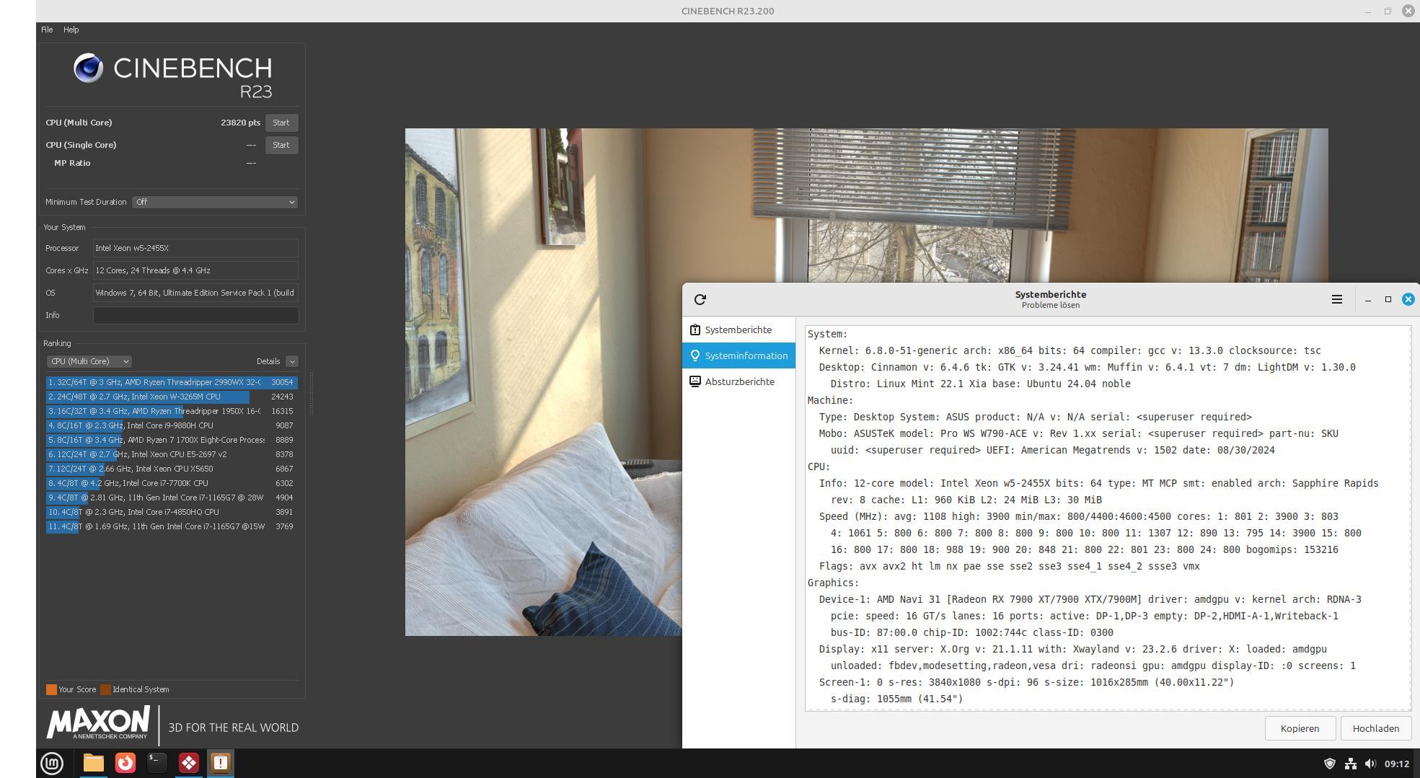Click the Flags avx avx2 line
Image resolution: width=1420 pixels, height=778 pixels.
[1009, 566]
